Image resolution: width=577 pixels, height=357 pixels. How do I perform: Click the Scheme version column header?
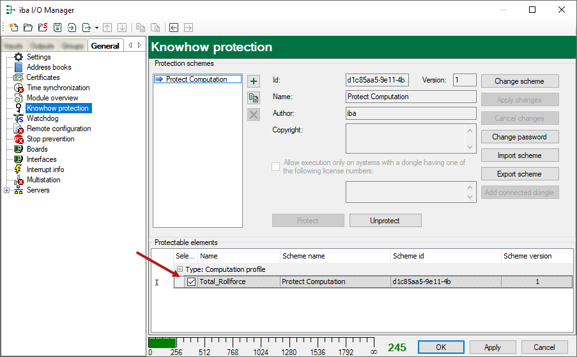pyautogui.click(x=537, y=256)
